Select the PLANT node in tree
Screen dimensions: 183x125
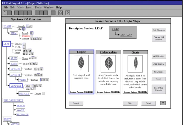(7, 26)
